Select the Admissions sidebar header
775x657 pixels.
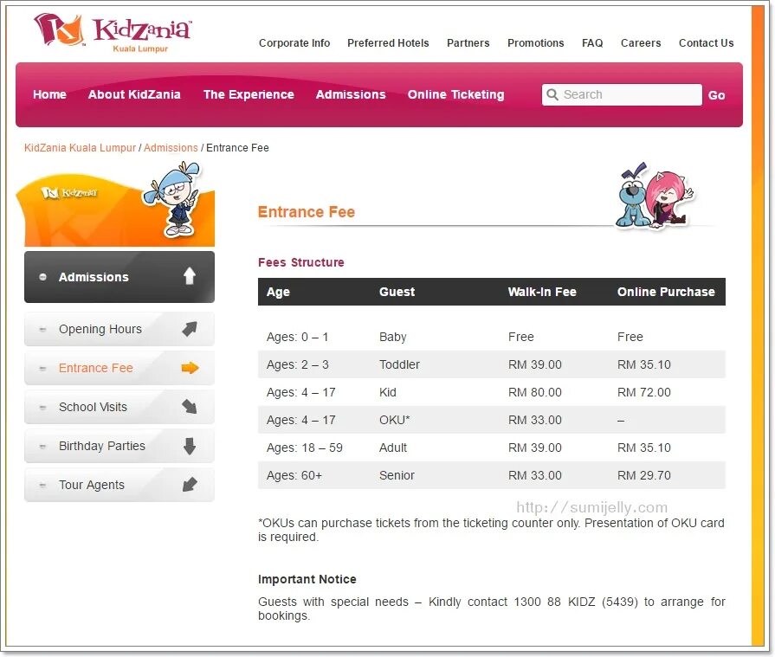[x=119, y=277]
